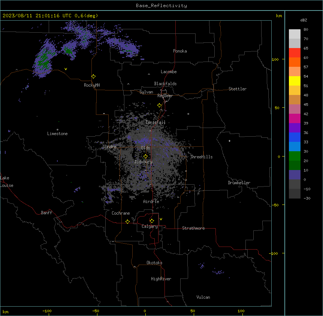Click the blue 33-36 dBZ legend swatch
This screenshot has height=316, width=323.
click(x=295, y=137)
